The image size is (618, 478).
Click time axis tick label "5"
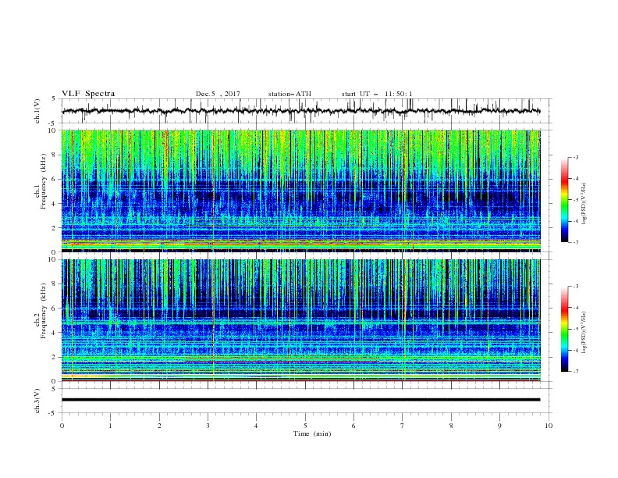point(305,426)
